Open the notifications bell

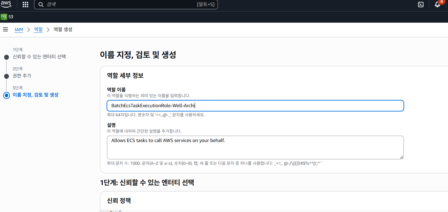(437, 5)
